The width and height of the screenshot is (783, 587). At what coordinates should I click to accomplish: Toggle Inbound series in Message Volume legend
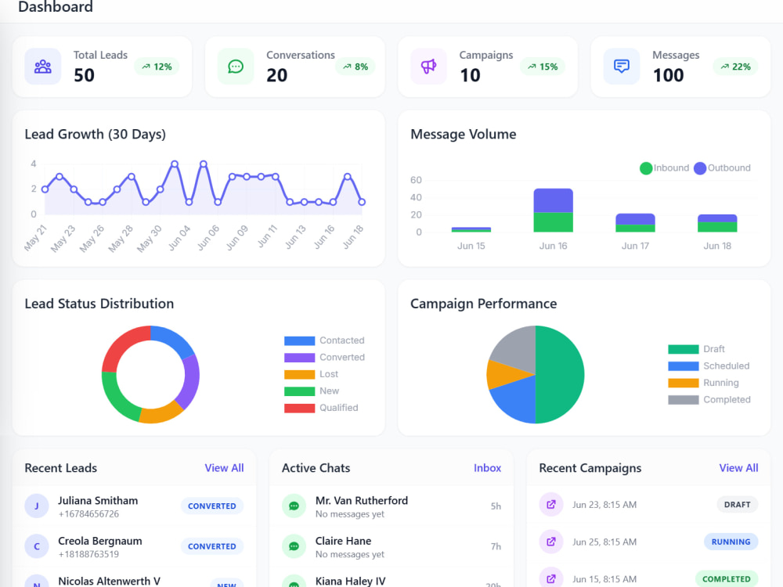point(664,168)
